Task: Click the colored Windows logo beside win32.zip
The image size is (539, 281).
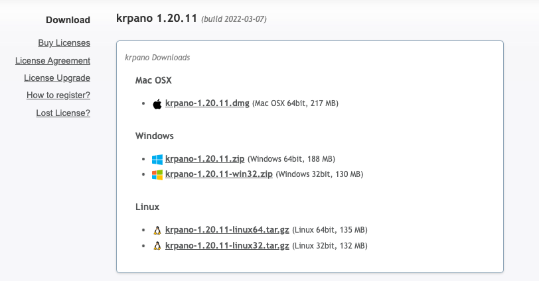Action: (x=157, y=175)
